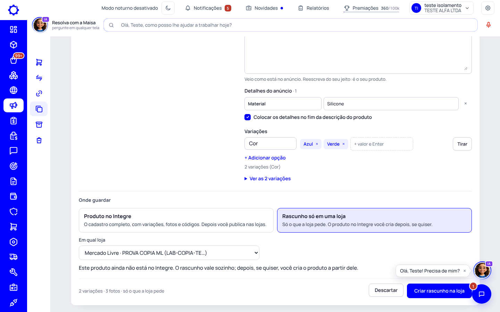Expand 'Ver as 2 variações' disclosure
Image resolution: width=500 pixels, height=312 pixels.
coord(268,179)
